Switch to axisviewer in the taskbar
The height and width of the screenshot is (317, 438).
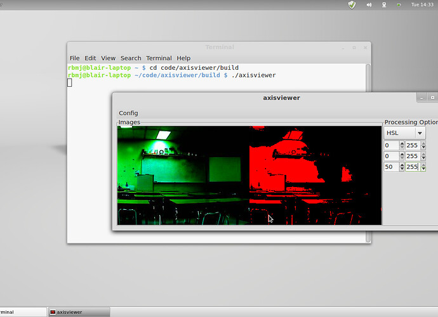(79, 312)
